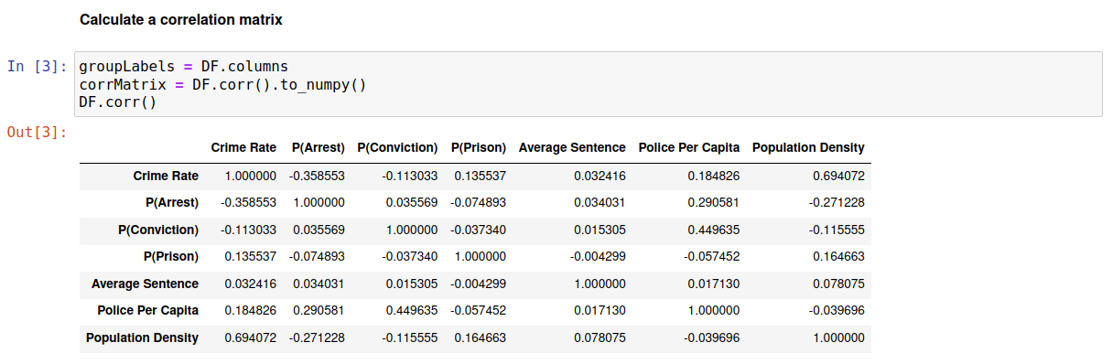Click 0.078075 in the Population Density row

600,337
